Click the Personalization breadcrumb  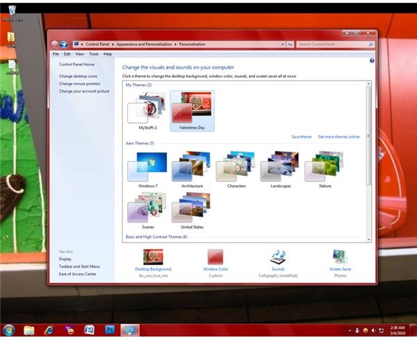(192, 44)
